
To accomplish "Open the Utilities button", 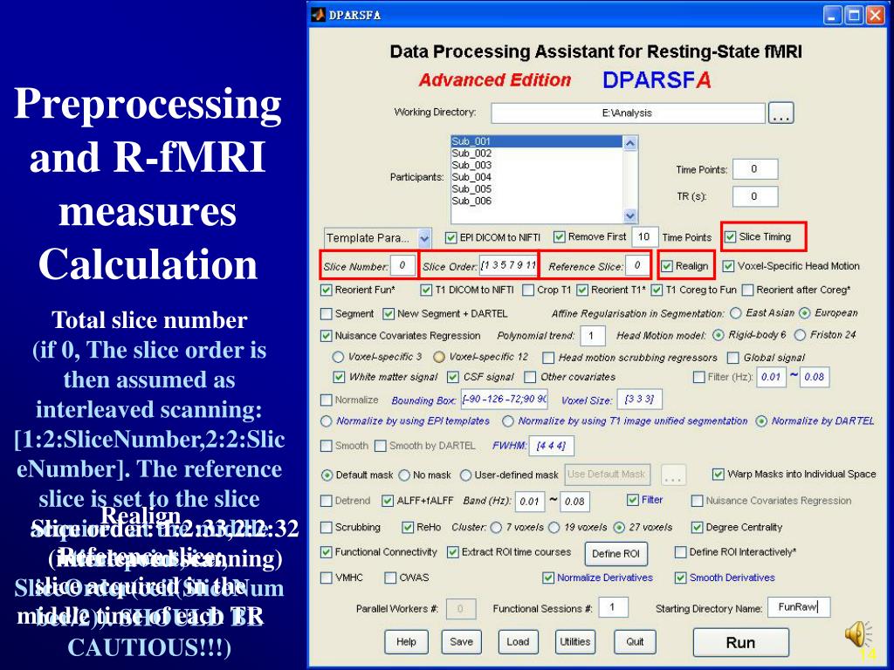I will tap(574, 642).
